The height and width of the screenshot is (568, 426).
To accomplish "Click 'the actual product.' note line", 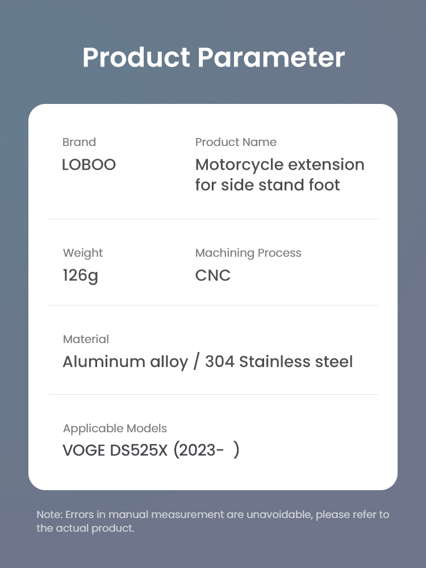I will 85,528.
